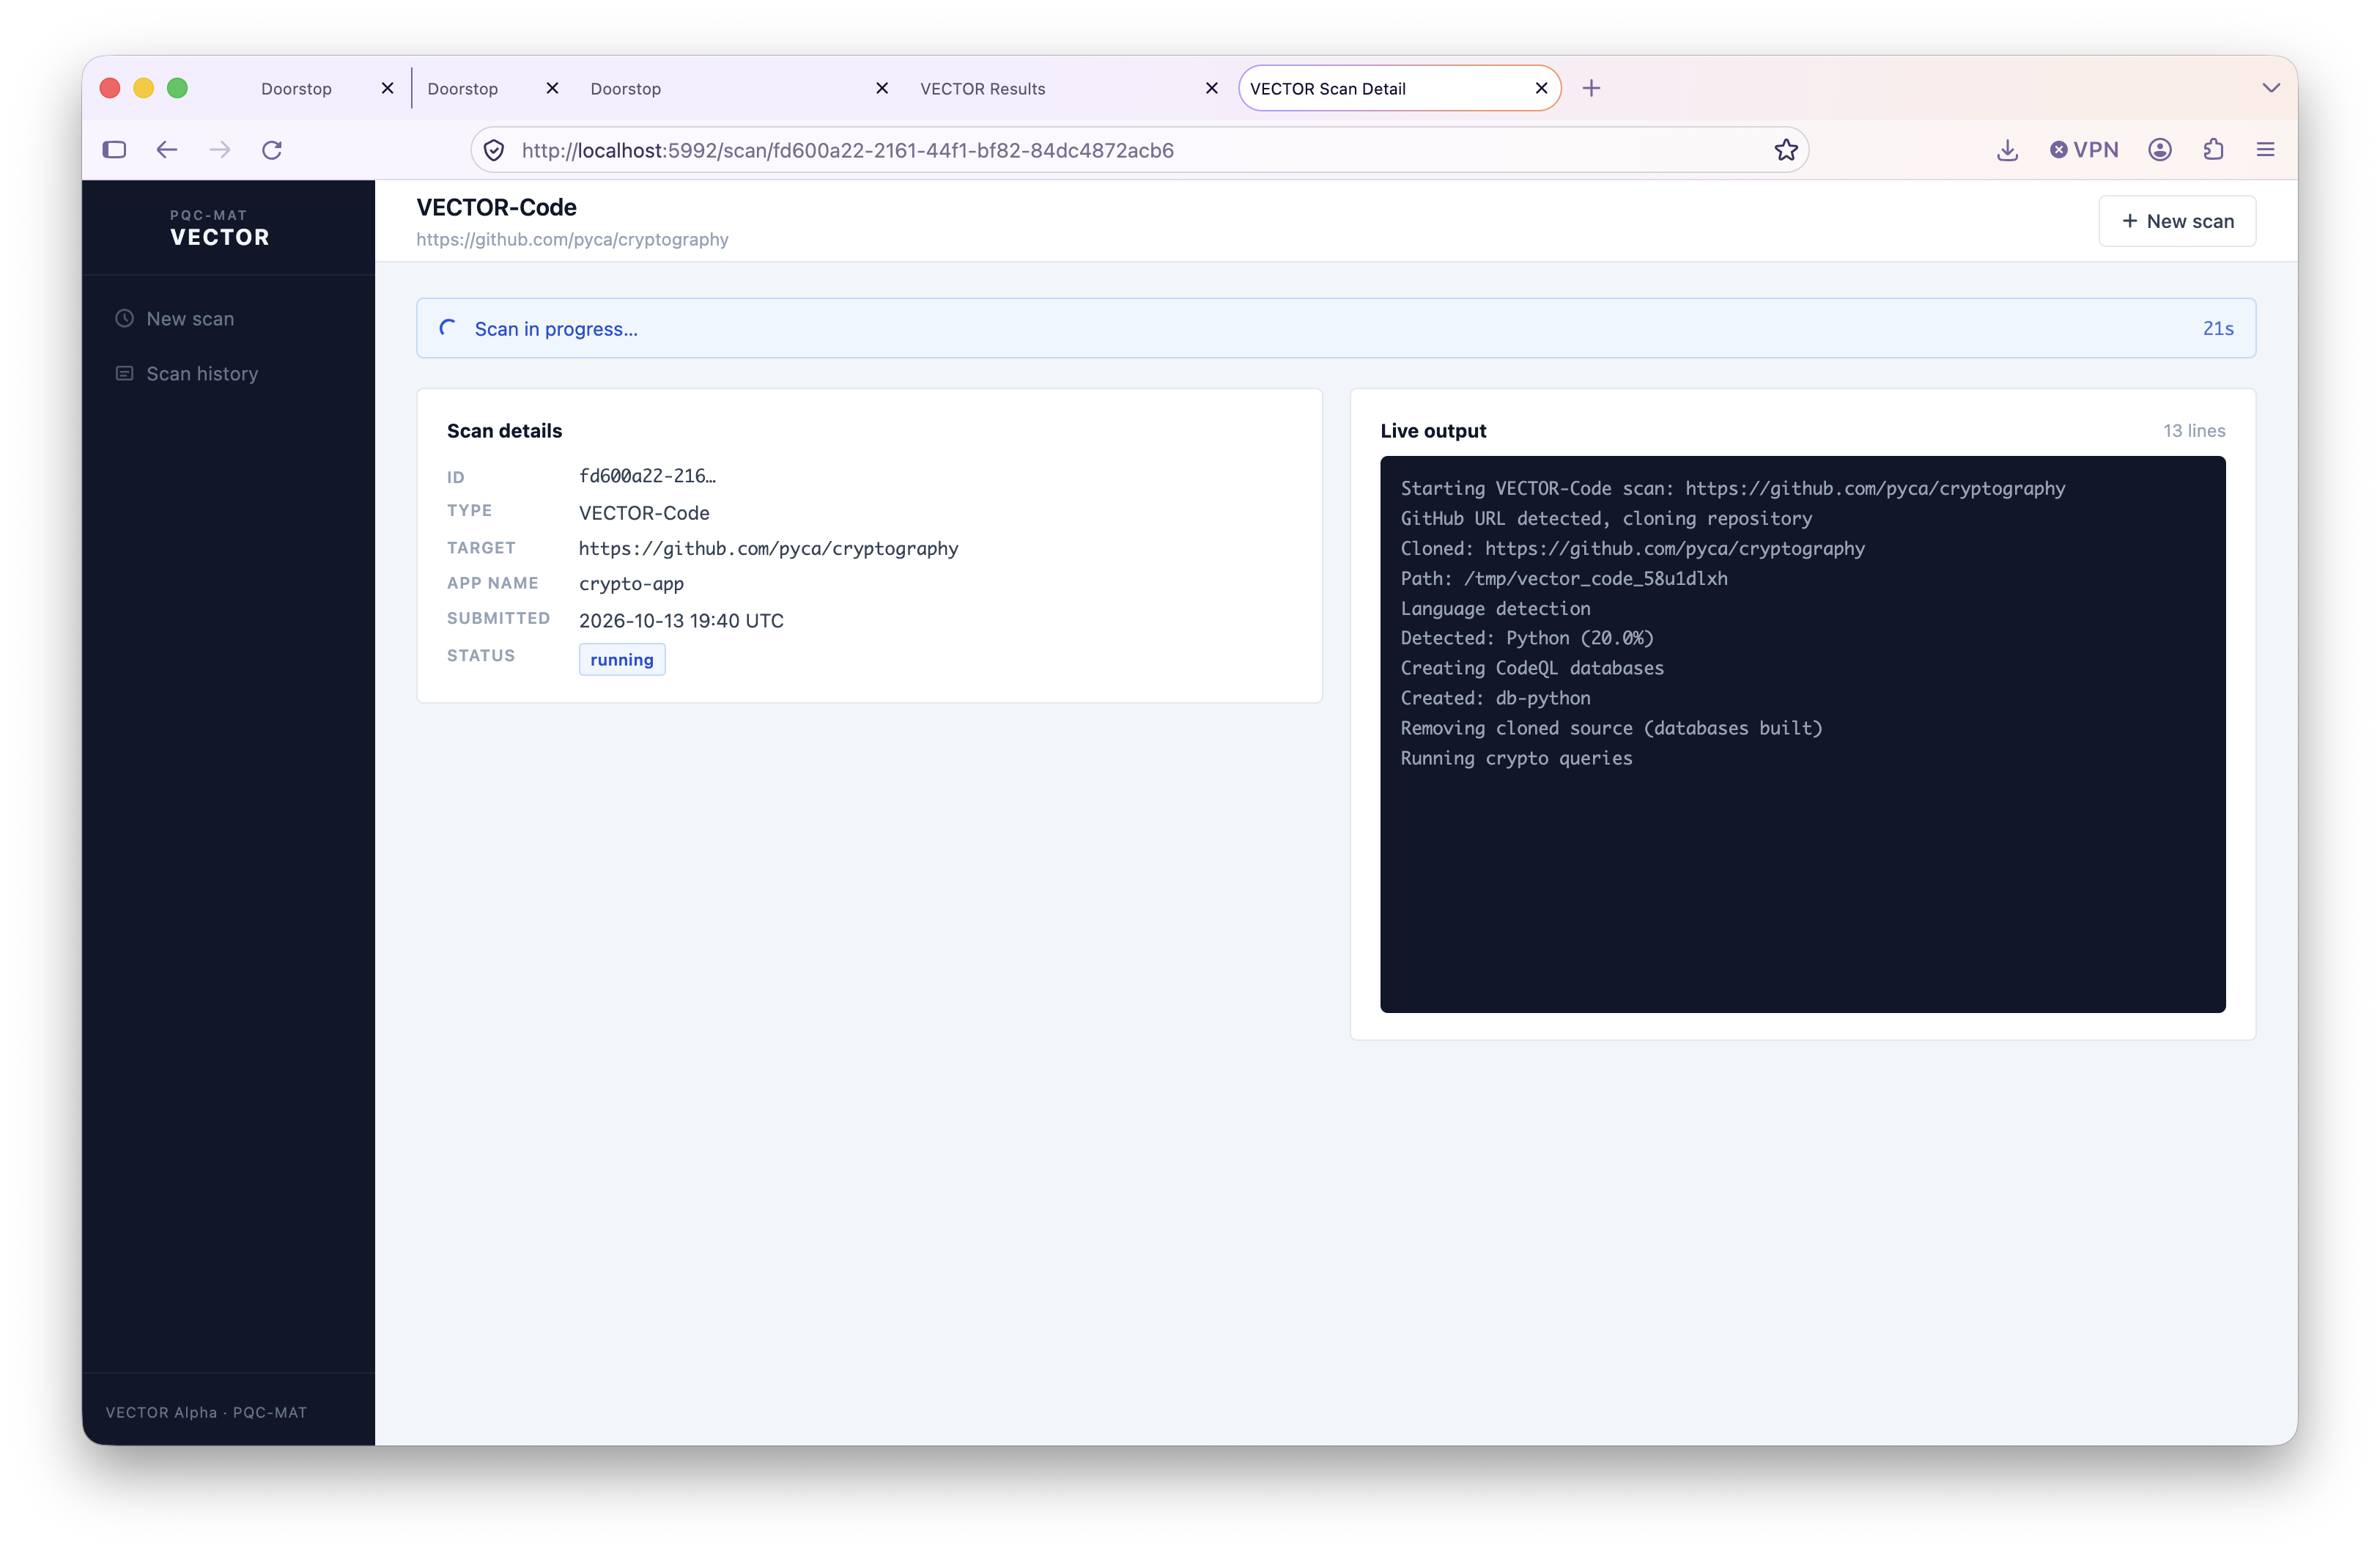Click the target URL value
The image size is (2380, 1554).
coord(768,548)
